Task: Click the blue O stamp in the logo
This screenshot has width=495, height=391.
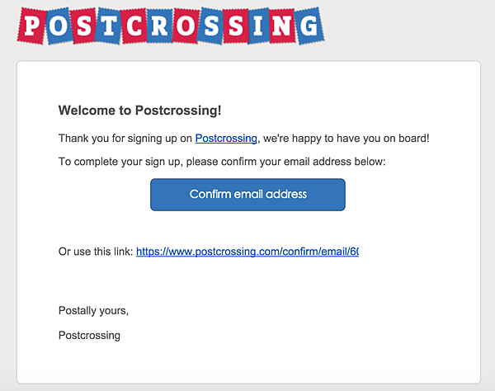Action: (x=59, y=26)
